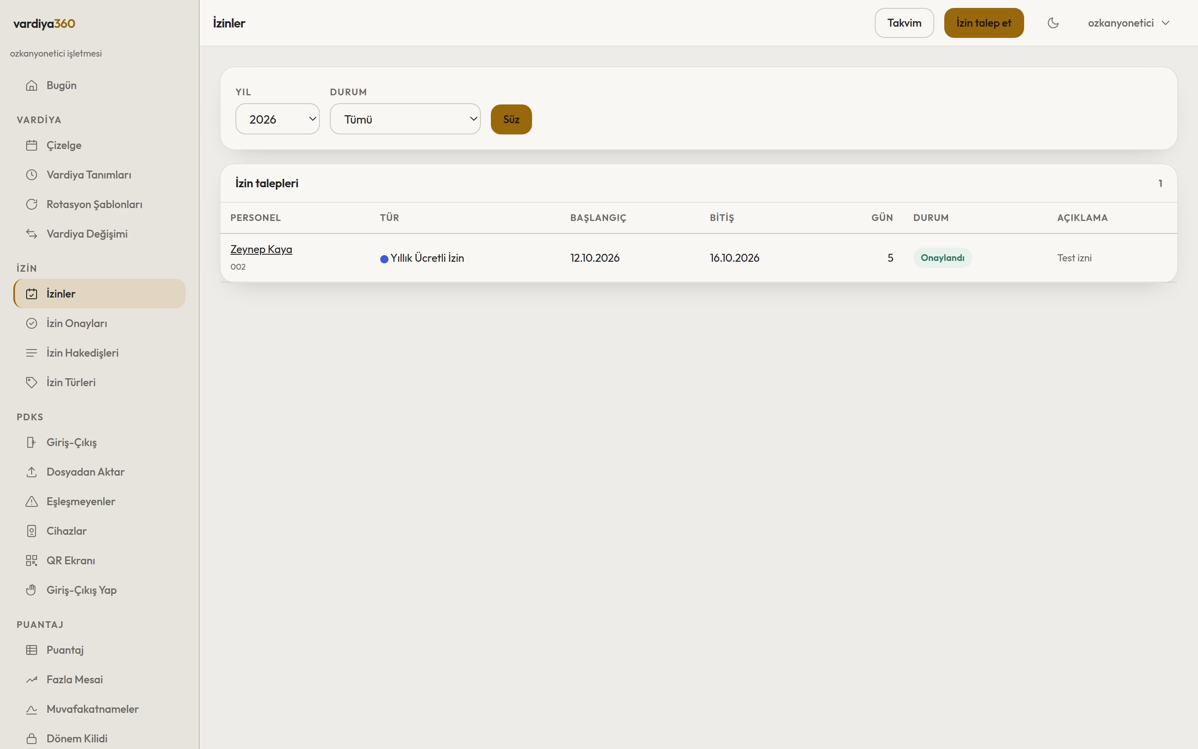
Task: Open the İzin Onayları label in sidebar
Action: click(x=77, y=323)
